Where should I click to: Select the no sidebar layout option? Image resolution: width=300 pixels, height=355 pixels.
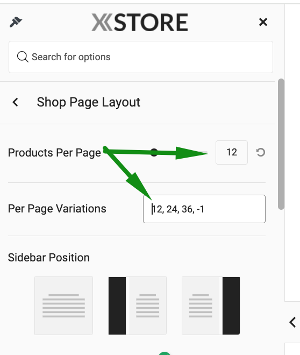(63, 306)
